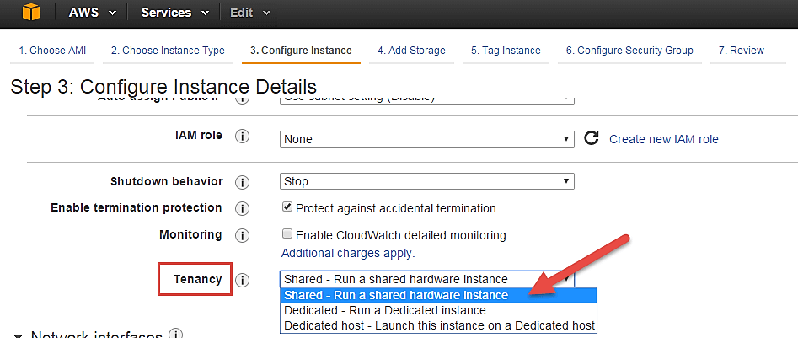The height and width of the screenshot is (338, 798).
Task: Expand the Network interfaces section
Action: tap(19, 335)
